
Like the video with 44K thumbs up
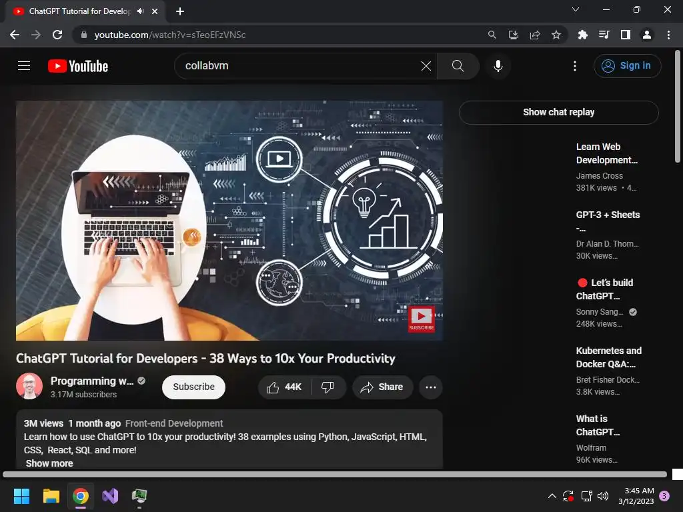point(284,387)
